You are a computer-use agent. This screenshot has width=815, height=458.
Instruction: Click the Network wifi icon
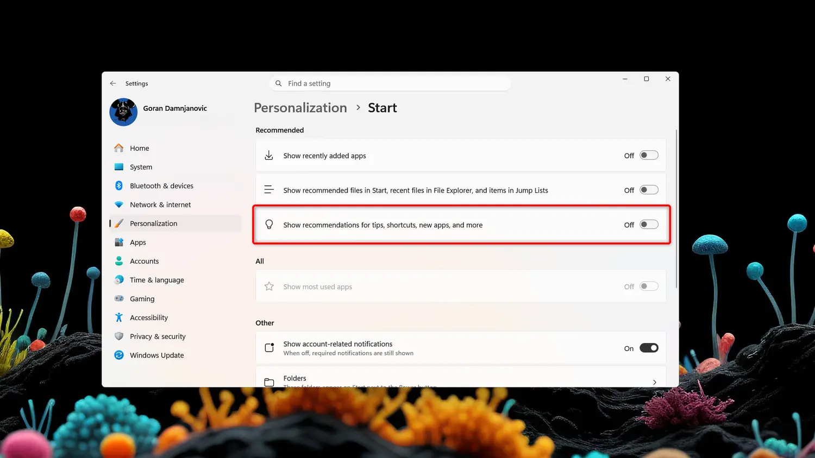tap(119, 205)
